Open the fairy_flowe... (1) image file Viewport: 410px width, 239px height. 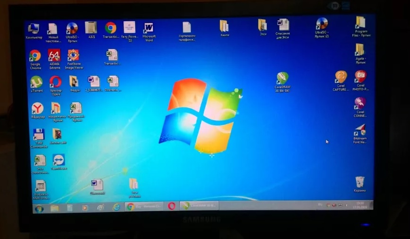click(x=130, y=32)
